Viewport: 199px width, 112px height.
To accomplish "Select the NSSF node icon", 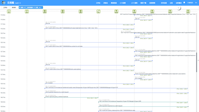I will coord(170,12).
